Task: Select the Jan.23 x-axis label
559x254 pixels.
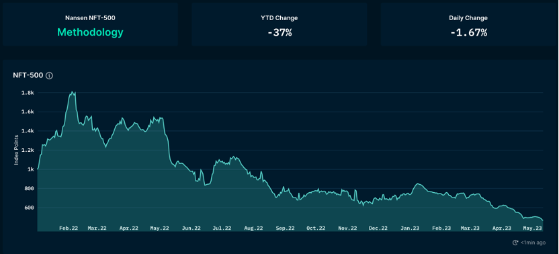Action: pos(410,228)
